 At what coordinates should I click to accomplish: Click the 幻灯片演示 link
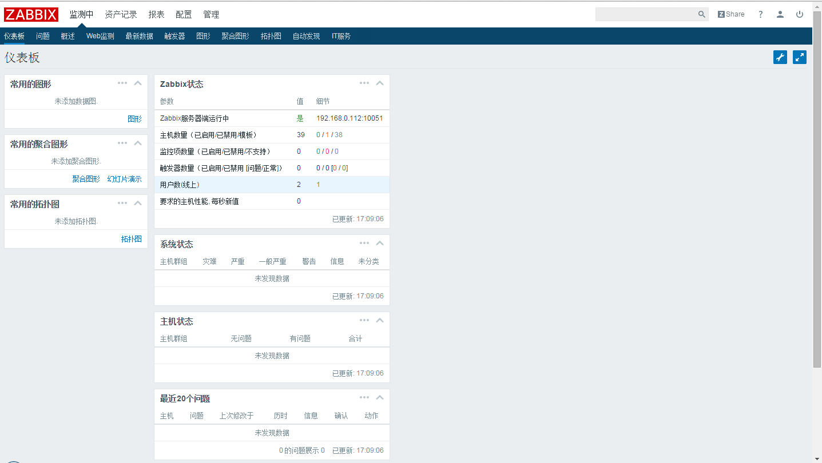(124, 179)
